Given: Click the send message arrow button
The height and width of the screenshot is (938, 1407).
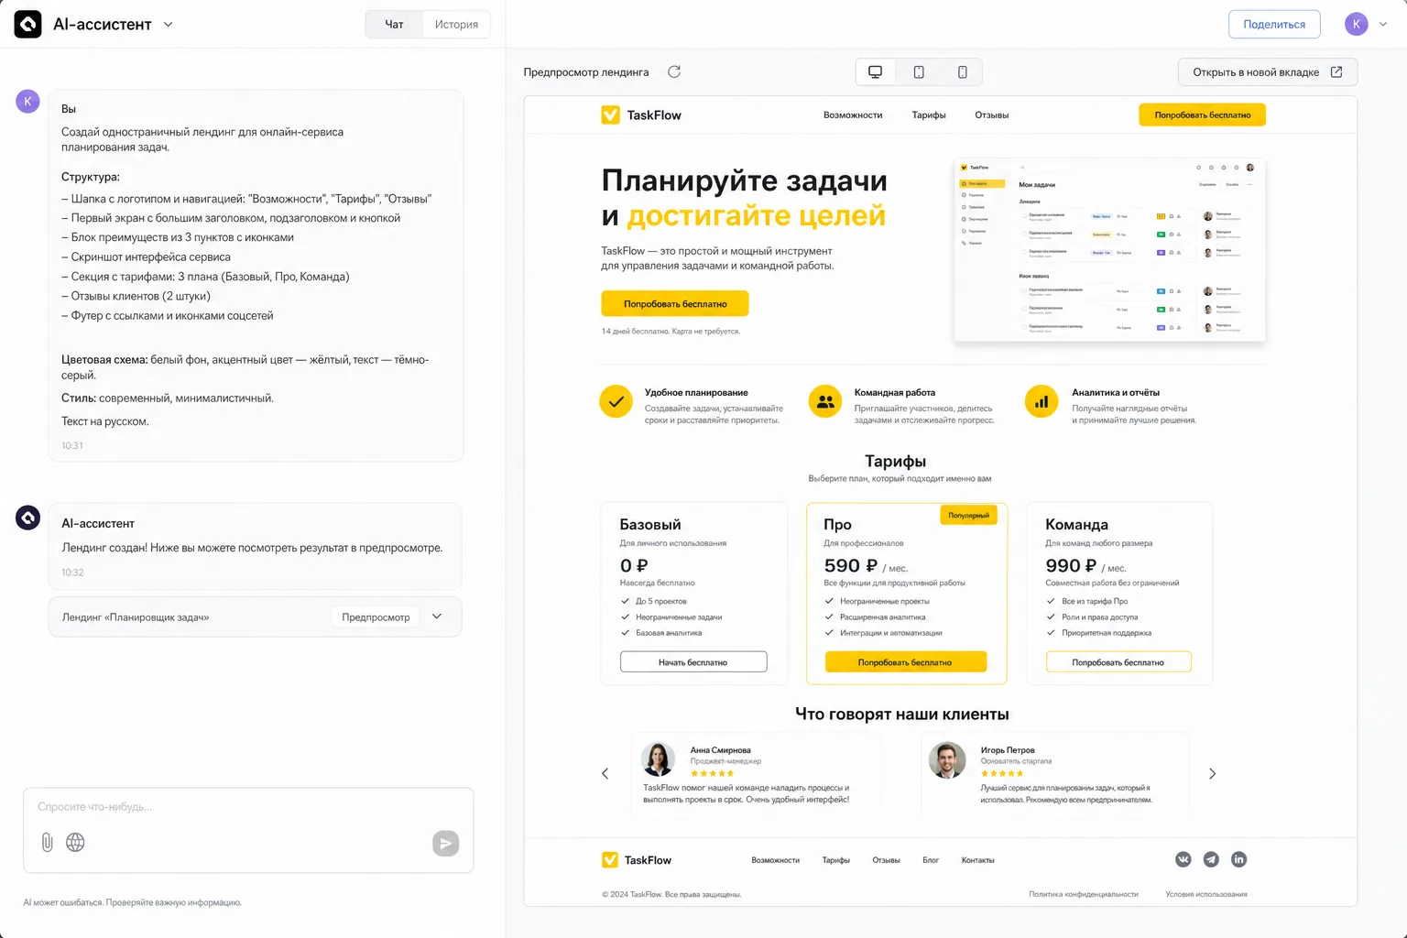Looking at the screenshot, I should click(445, 844).
